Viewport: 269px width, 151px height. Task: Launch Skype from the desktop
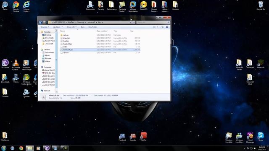(261, 136)
